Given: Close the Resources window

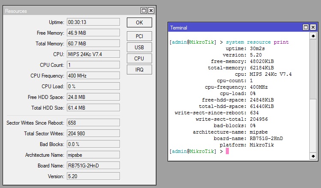Looking at the screenshot, I should tap(151, 11).
